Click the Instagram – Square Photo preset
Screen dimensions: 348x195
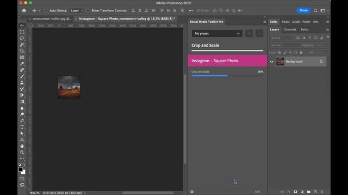pos(227,61)
